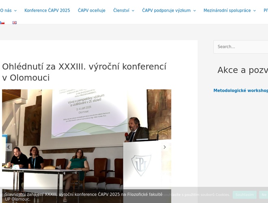
Task: Go to previous slide in image carousel
Action: [x=9, y=147]
